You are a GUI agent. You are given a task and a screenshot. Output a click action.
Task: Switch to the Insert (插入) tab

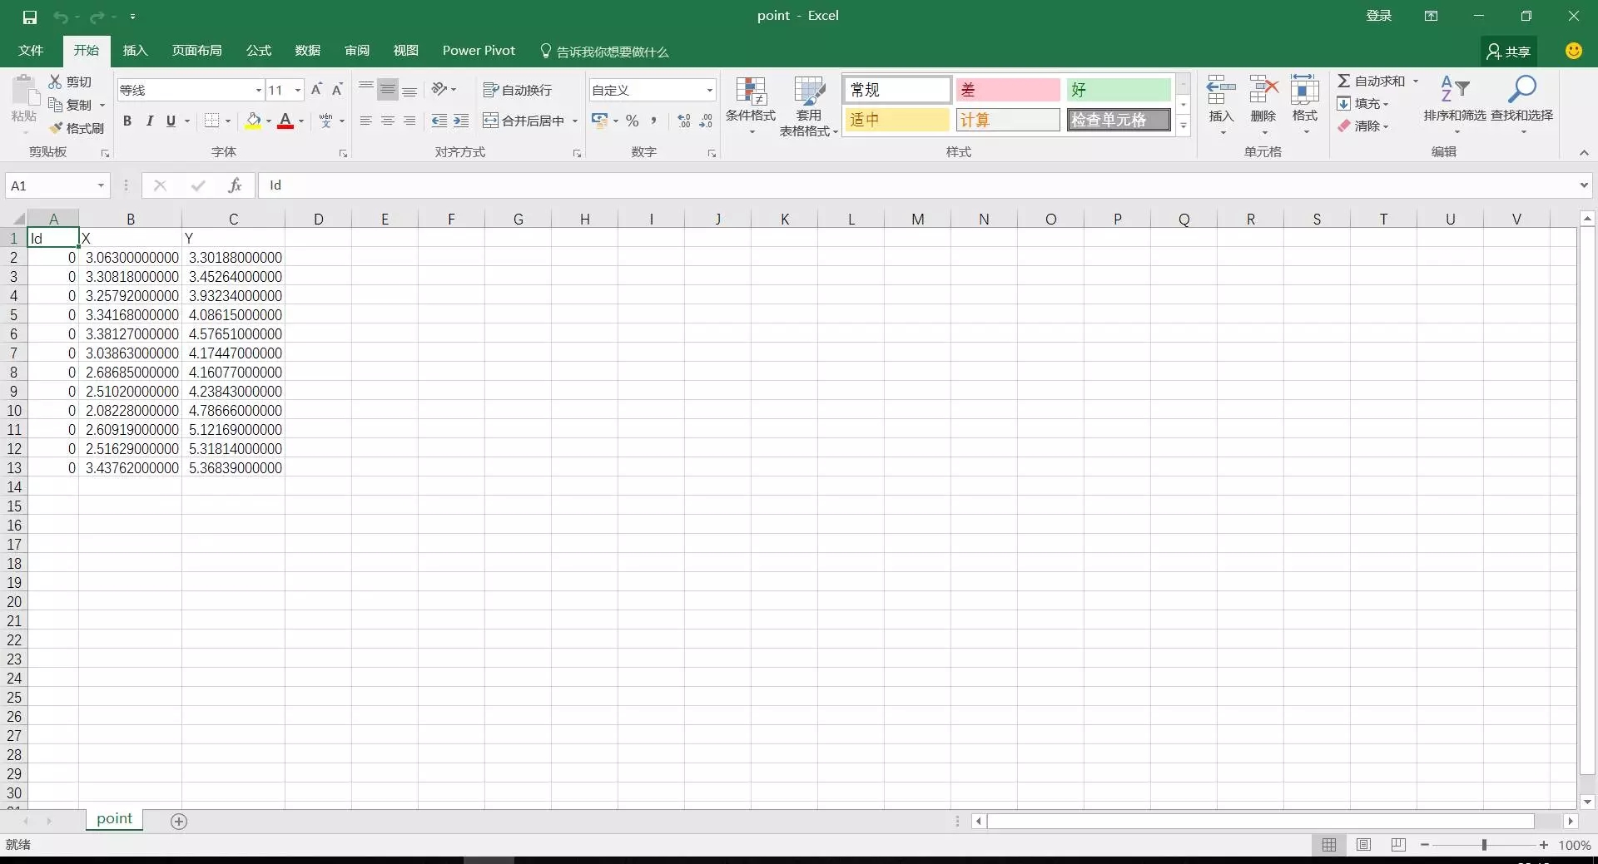tap(135, 51)
